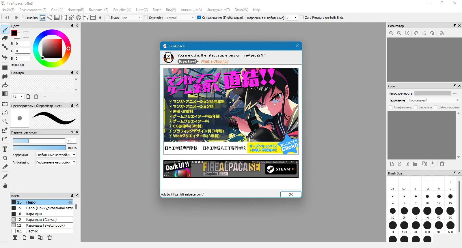462x248 pixels.
Task: Enable the Shape checkbox
Action: point(108,18)
